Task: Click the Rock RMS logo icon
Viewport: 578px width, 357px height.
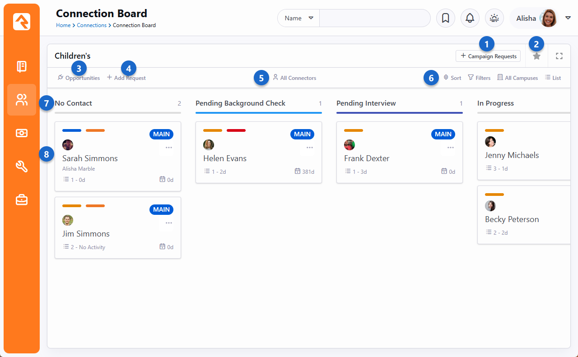Action: pos(22,22)
